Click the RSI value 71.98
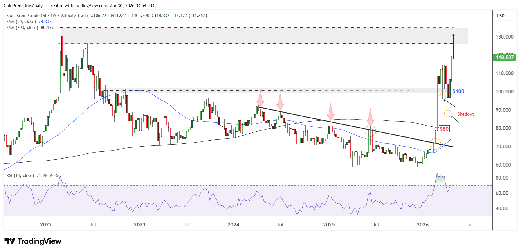Screen dimensions: 521x252 [x=42, y=176]
